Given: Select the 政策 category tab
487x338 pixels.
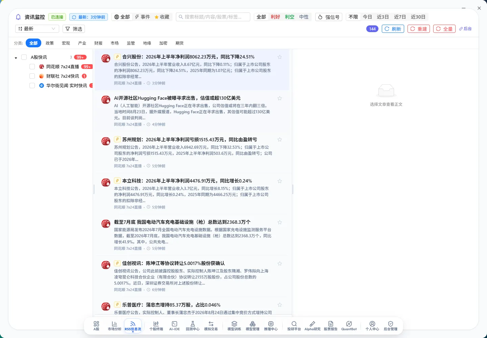Looking at the screenshot, I should click(x=50, y=43).
